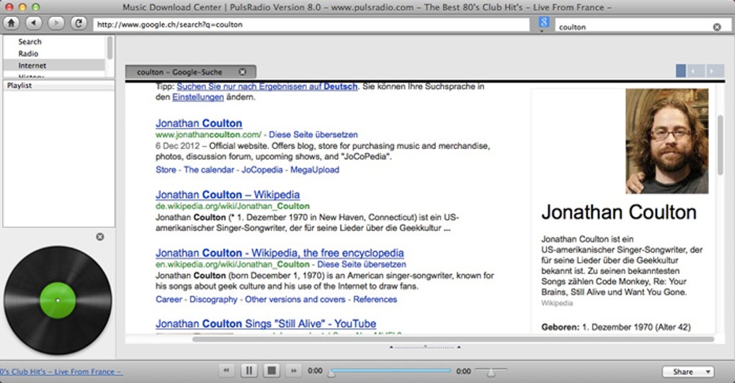The height and width of the screenshot is (383, 735).
Task: Select Search in the sidebar
Action: [x=30, y=42]
